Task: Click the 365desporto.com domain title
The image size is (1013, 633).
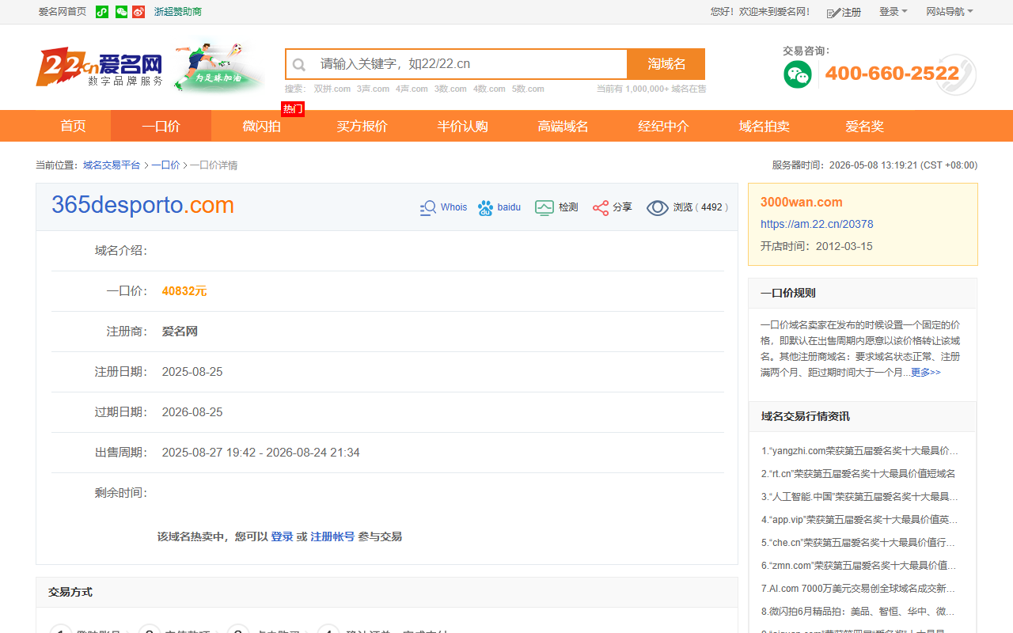Action: (142, 206)
